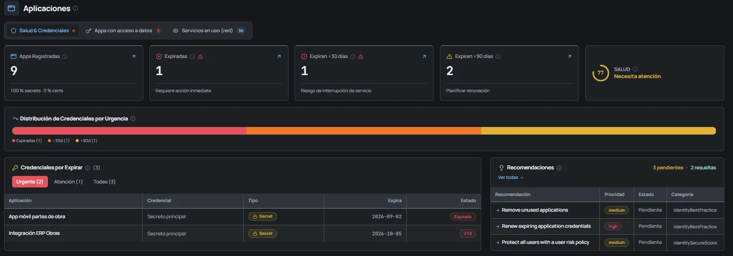Show Todas (3) credentials
Image resolution: width=733 pixels, height=256 pixels.
tap(104, 181)
